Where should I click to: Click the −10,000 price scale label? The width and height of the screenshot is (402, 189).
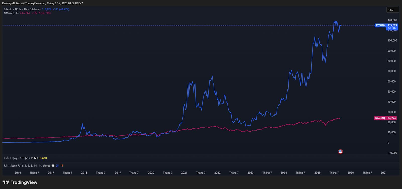392,153
